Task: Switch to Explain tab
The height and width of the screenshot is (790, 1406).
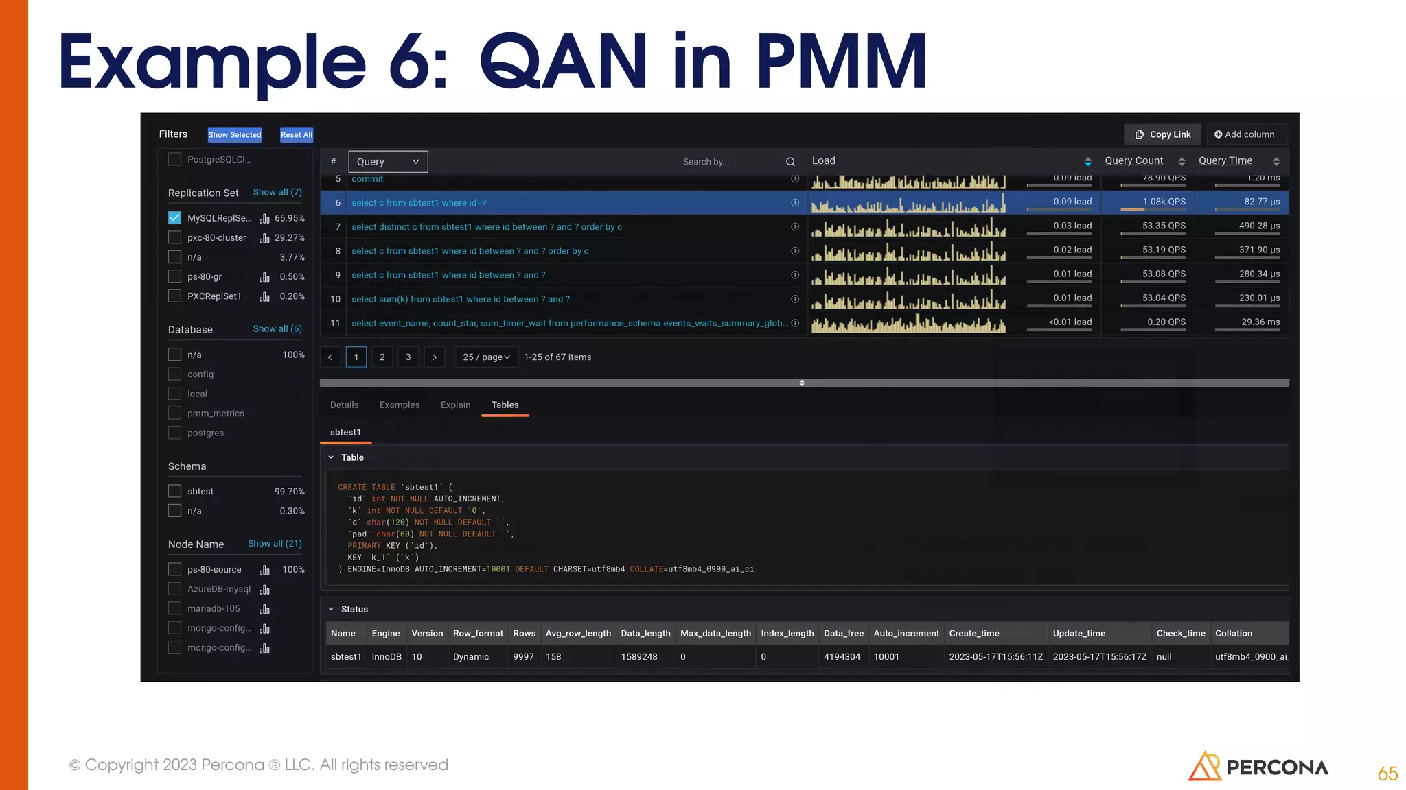Action: tap(455, 405)
